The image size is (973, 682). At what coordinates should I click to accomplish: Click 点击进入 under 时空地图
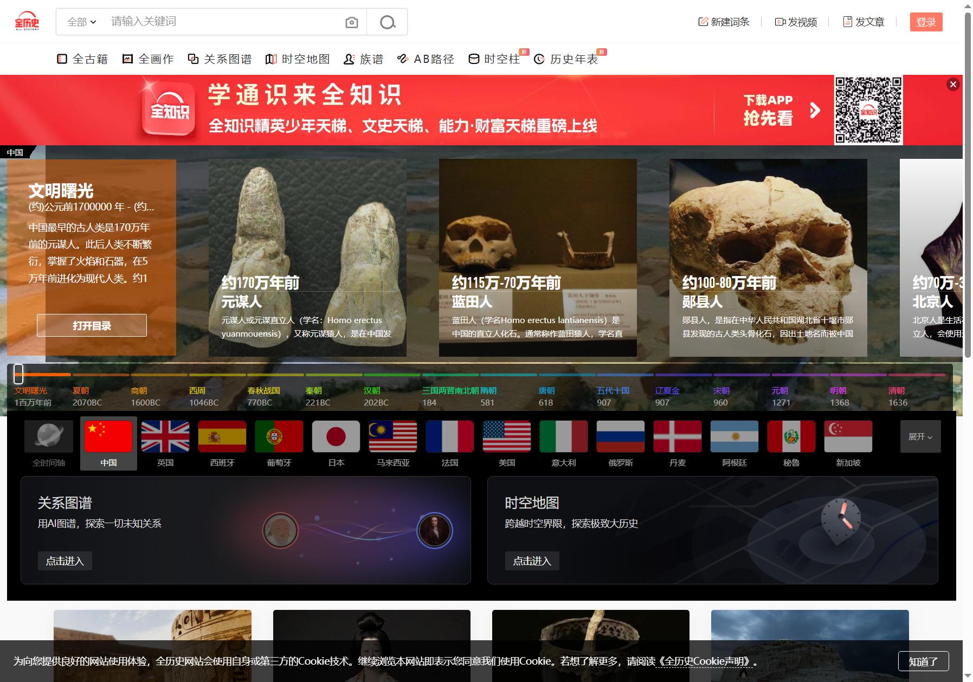pyautogui.click(x=532, y=561)
